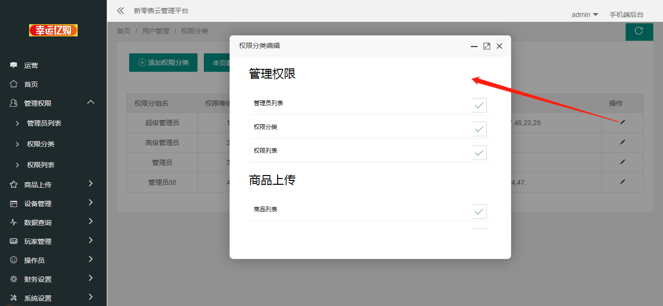Screen dimensions: 663x306
Task: Click the 添加权限分类 button
Action: click(x=163, y=63)
